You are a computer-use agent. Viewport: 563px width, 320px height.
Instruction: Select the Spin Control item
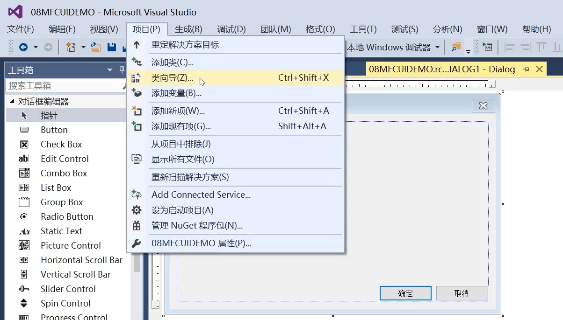[x=66, y=303]
